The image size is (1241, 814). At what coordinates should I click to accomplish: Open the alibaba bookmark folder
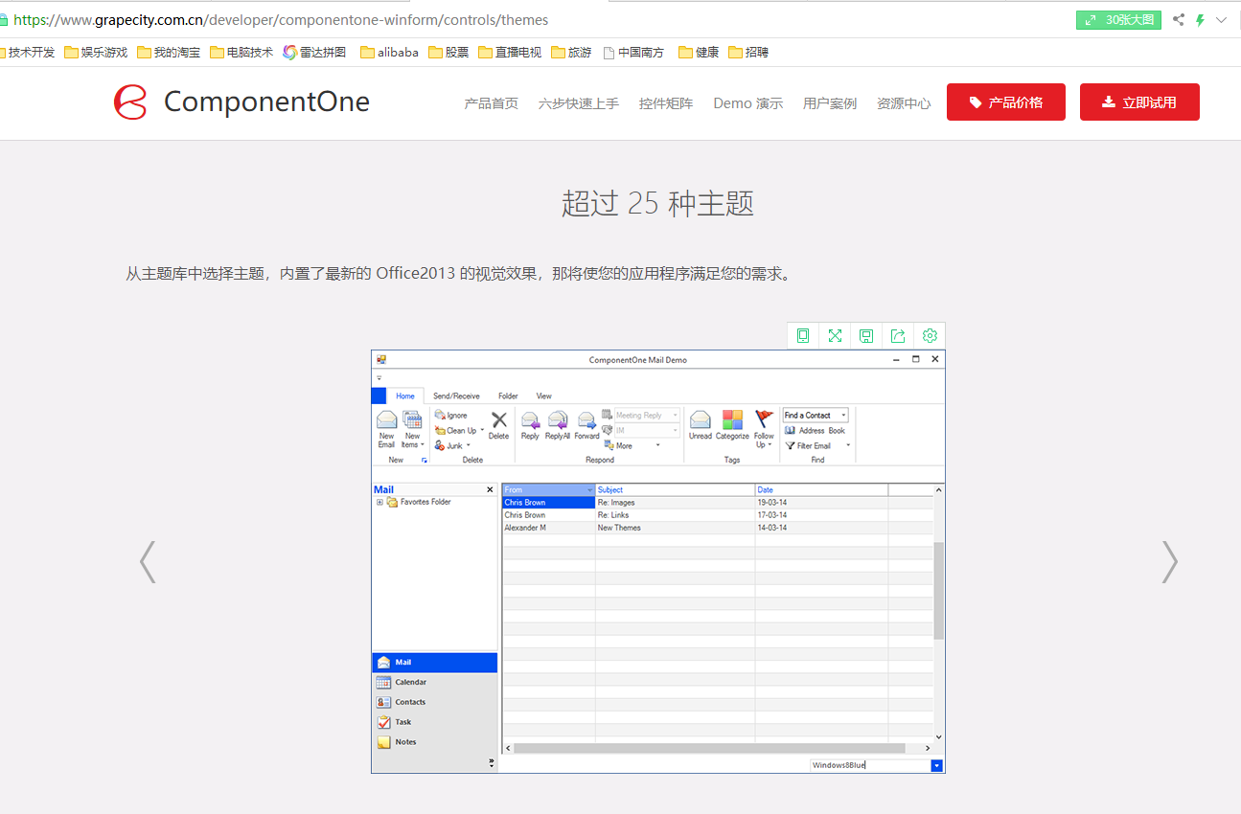coord(389,53)
